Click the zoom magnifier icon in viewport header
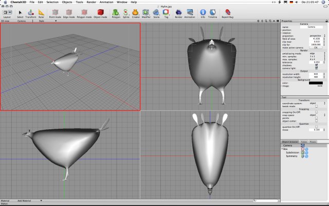Viewport: 329px width, 206px height. point(266,21)
